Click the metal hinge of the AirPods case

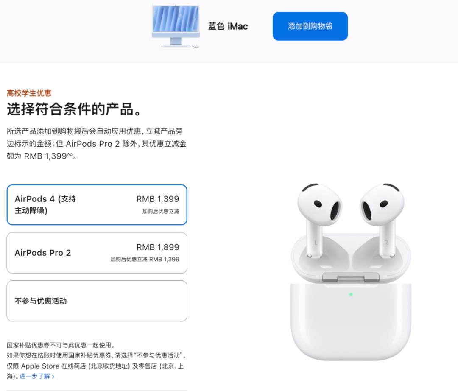[351, 277]
